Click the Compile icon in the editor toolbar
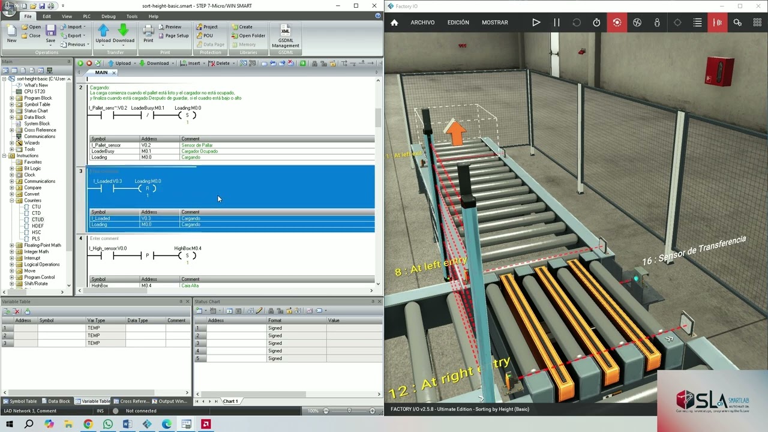This screenshot has height=432, width=768. (x=98, y=63)
